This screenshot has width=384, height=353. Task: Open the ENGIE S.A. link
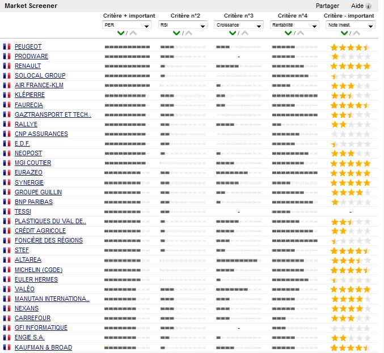29,337
